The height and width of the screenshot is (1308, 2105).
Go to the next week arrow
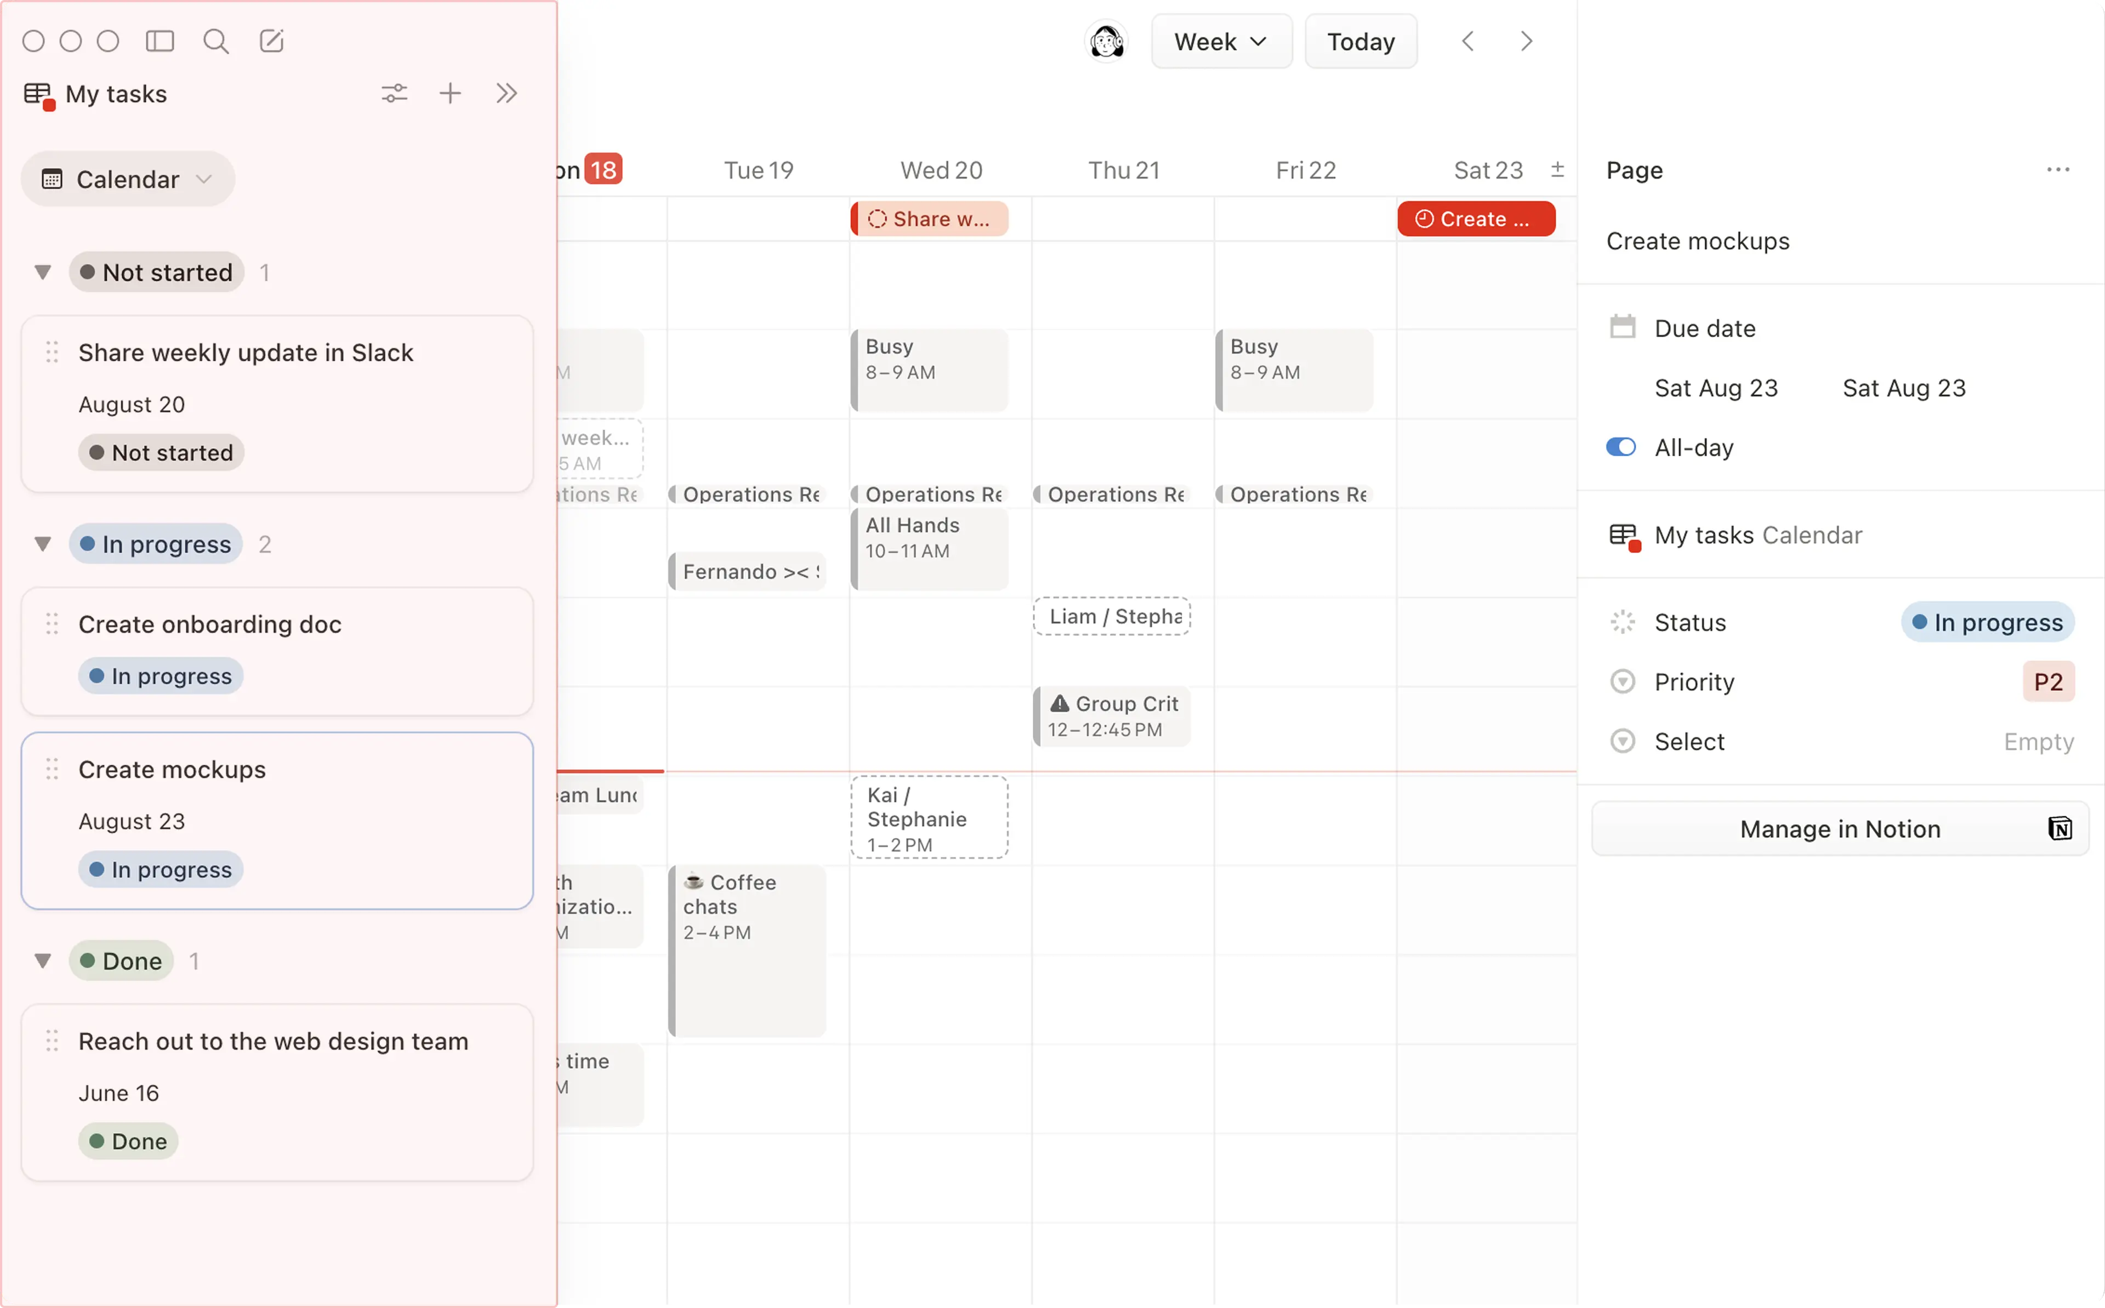(1527, 42)
